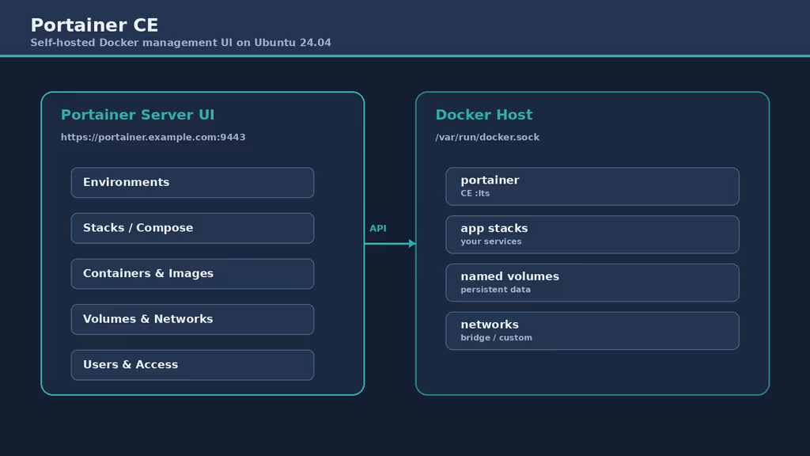Screen dimensions: 810x456
Task: Open the Stacks / Compose box
Action: pyautogui.click(x=192, y=228)
